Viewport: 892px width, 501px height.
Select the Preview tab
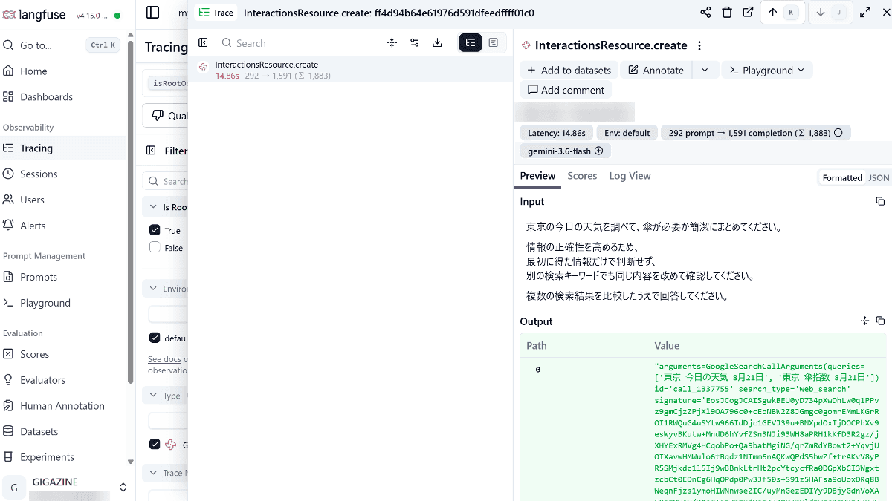pos(537,176)
